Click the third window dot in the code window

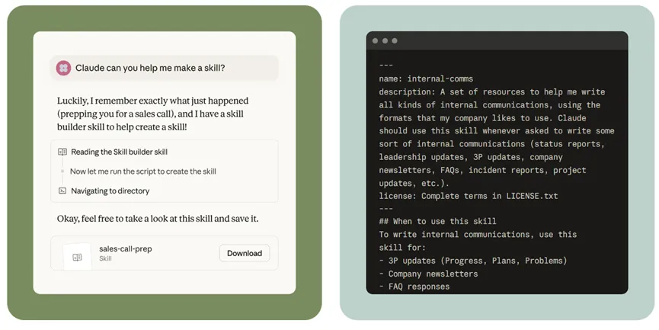pyautogui.click(x=394, y=41)
